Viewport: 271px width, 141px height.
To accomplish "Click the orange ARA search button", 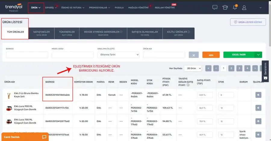I will 211,55.
